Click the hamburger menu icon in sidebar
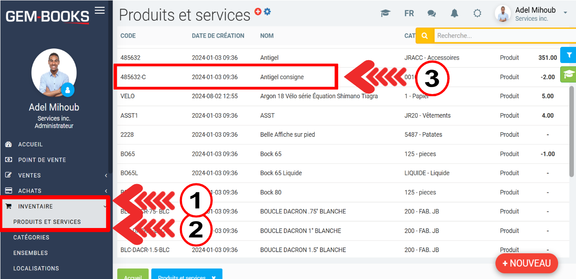576x279 pixels. (100, 10)
